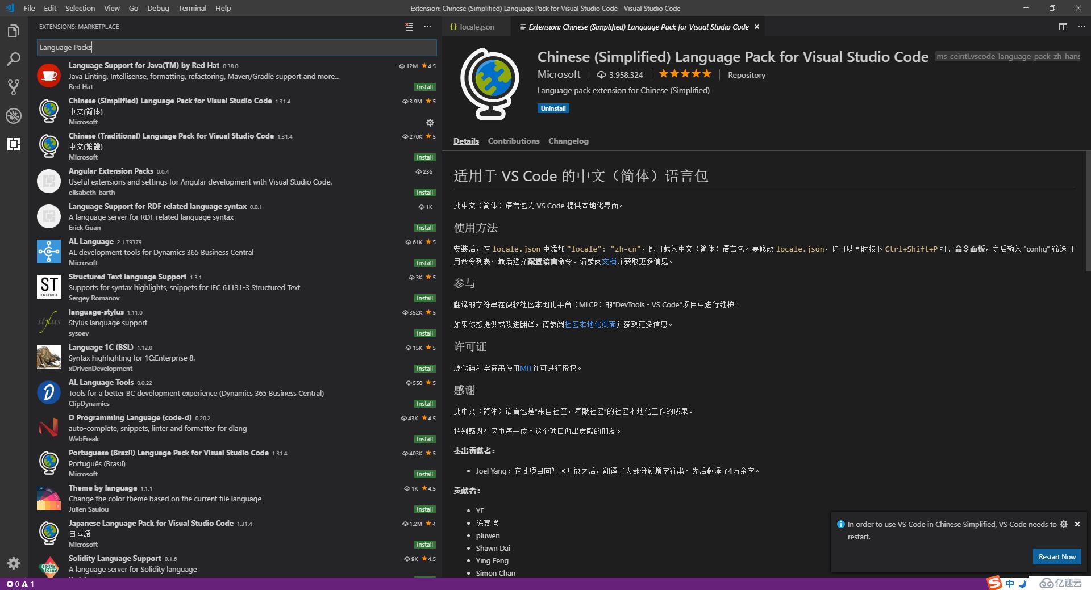The width and height of the screenshot is (1091, 590).
Task: Open the Edit menu
Action: click(x=50, y=8)
